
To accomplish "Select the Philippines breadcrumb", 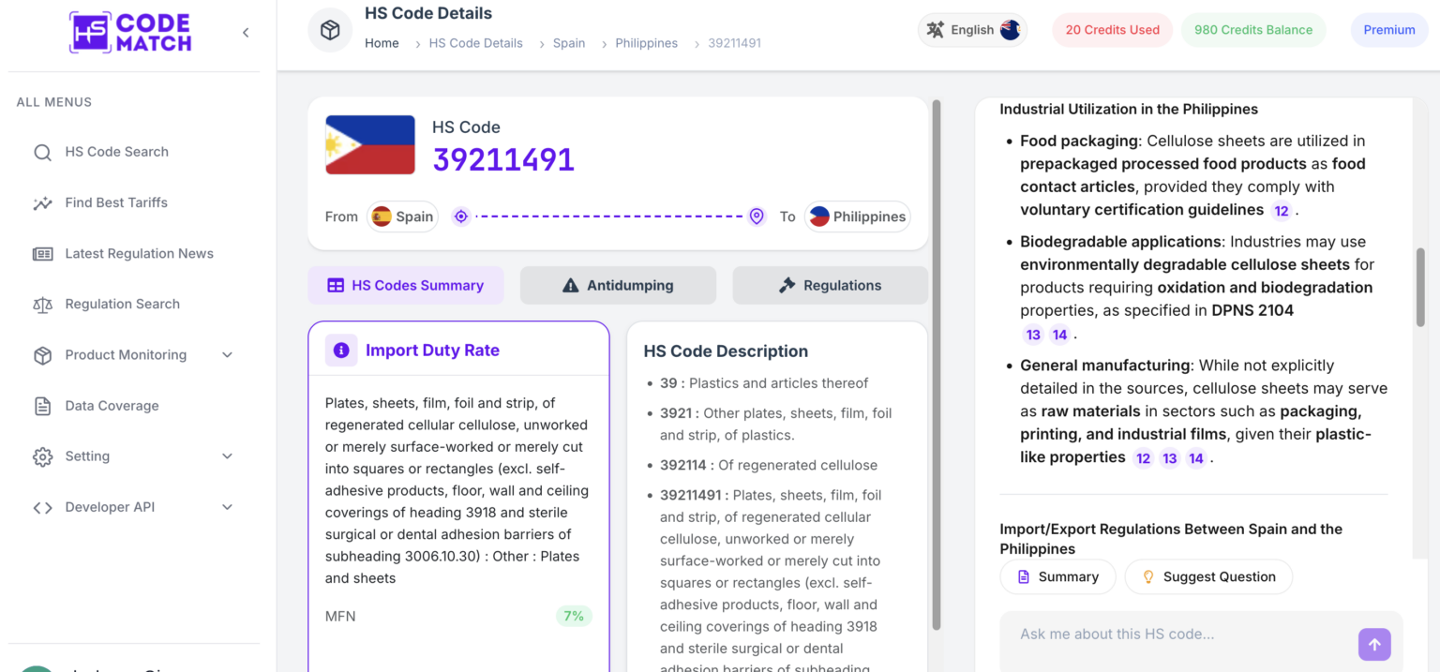I will point(646,43).
